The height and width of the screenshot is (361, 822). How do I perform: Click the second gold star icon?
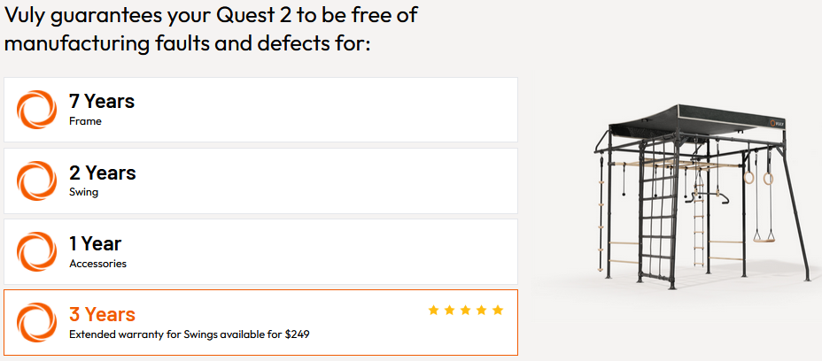click(x=449, y=311)
